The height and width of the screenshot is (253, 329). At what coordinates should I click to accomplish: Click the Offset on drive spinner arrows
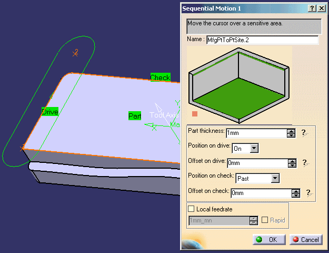coord(291,163)
